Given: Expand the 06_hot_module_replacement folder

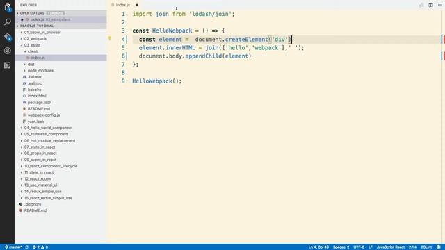Looking at the screenshot, I should pos(49,140).
